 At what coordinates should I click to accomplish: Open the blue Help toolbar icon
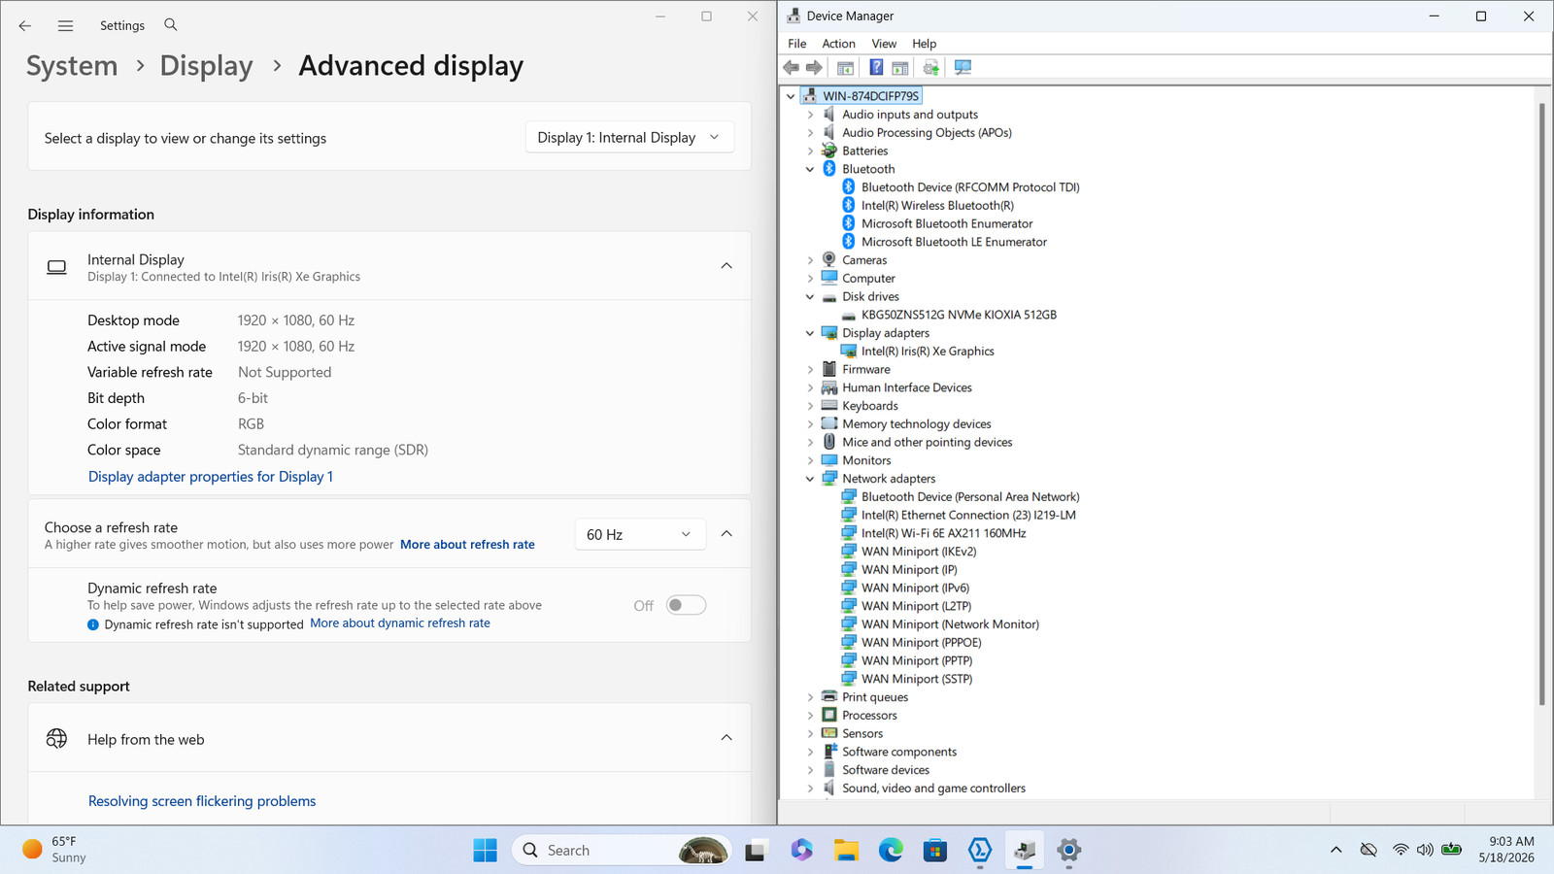coord(876,68)
